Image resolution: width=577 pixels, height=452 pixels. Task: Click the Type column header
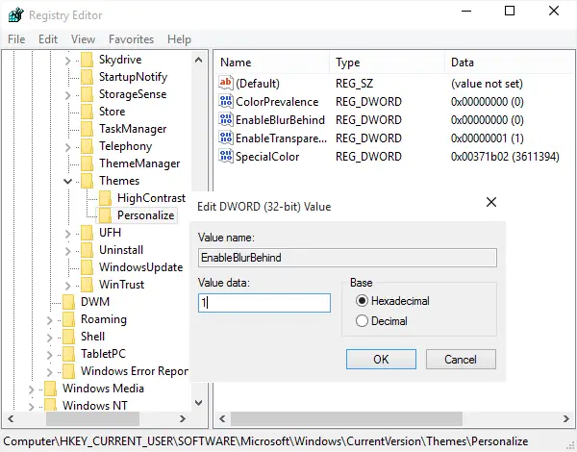pos(388,63)
